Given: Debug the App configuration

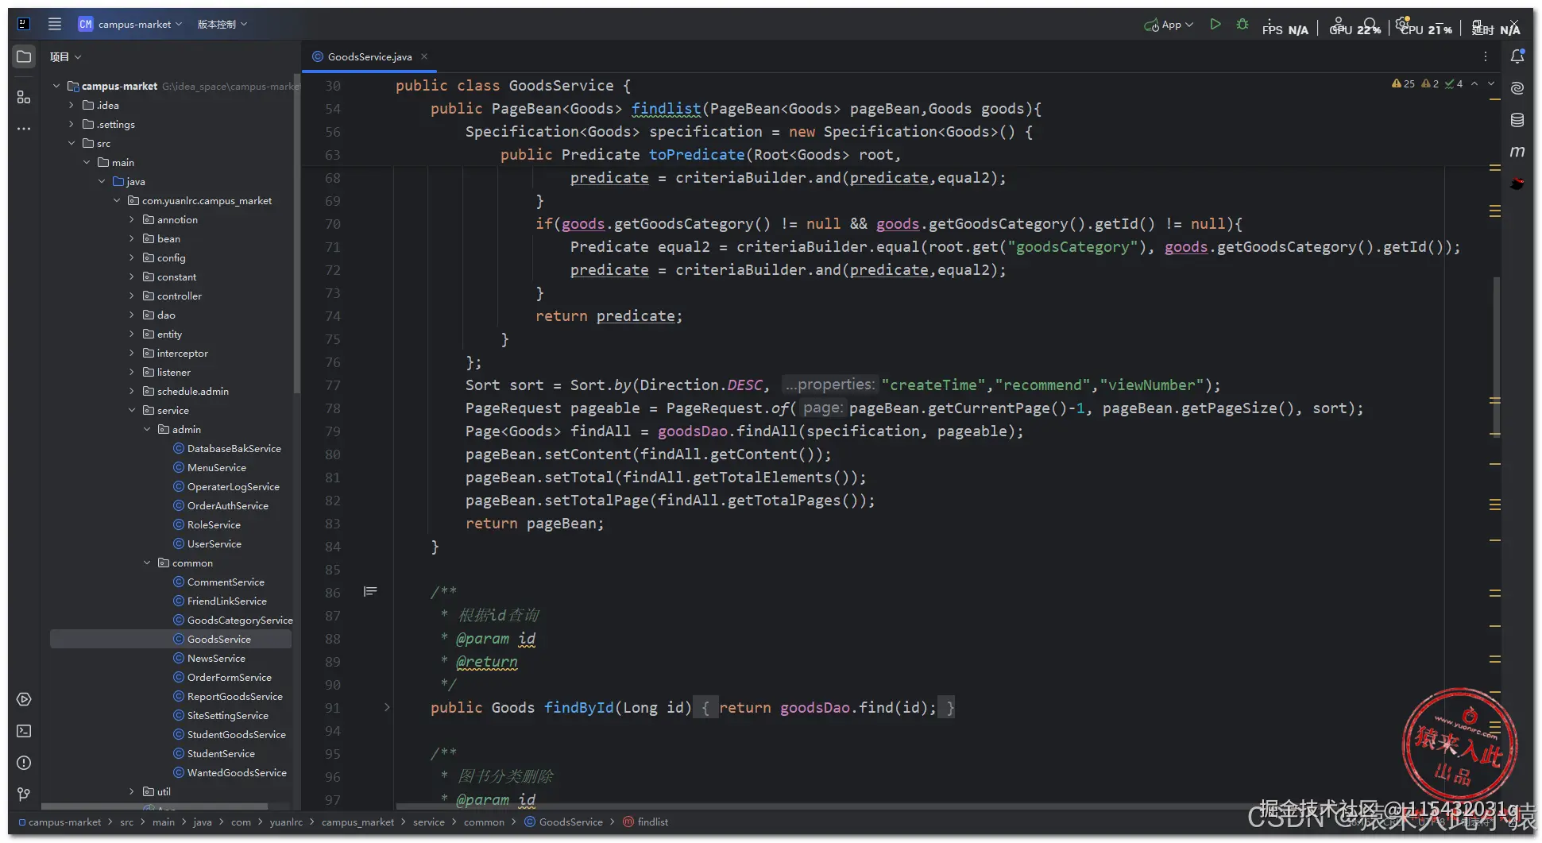Looking at the screenshot, I should click(1242, 24).
